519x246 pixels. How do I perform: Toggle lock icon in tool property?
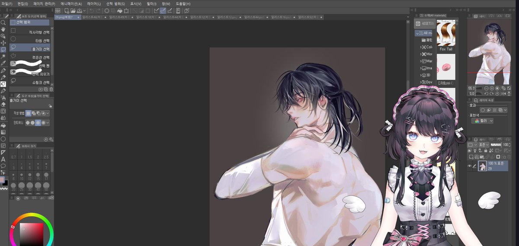[51, 105]
